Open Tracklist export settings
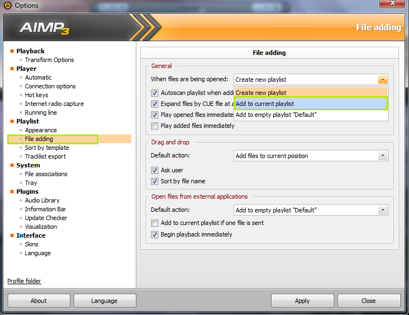This screenshot has height=315, width=409. point(46,156)
